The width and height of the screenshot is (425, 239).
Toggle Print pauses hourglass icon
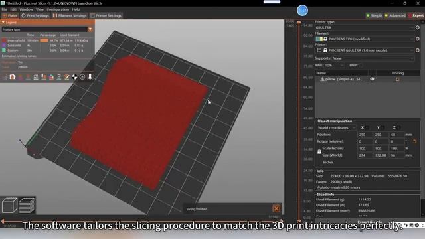pyautogui.click(x=59, y=77)
